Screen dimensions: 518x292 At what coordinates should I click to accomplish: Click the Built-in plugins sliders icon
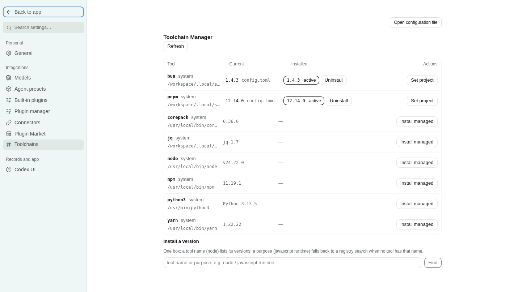9,100
